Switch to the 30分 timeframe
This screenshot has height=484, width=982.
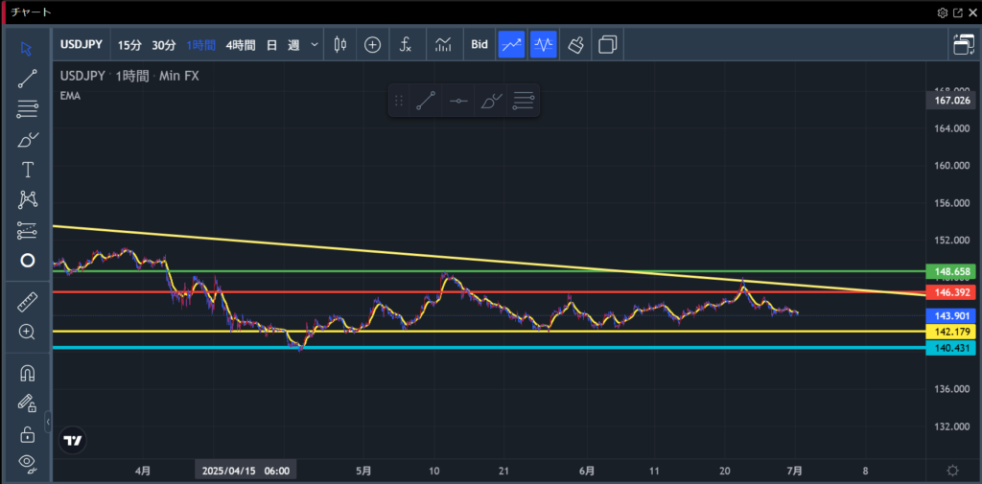(x=164, y=45)
